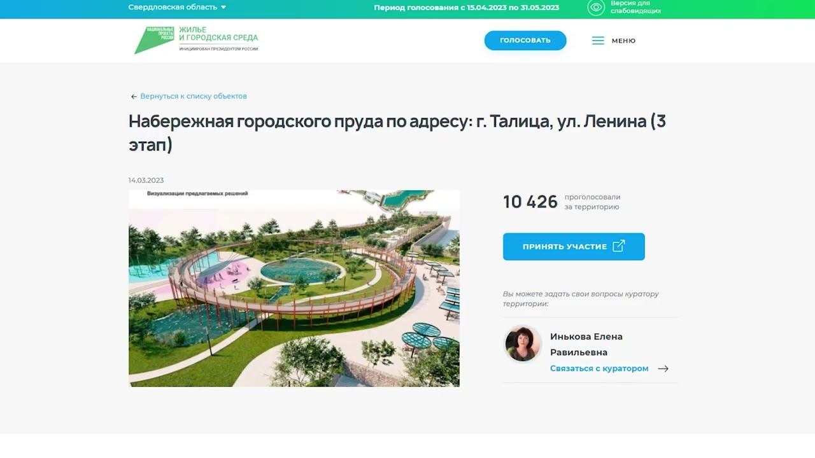The height and width of the screenshot is (458, 815).
Task: Click the dropdown triangle next to region name
Action: click(223, 8)
